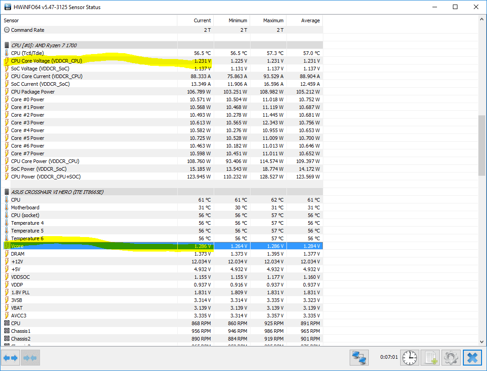Click the expand columns arrows button
487x371 pixels.
coord(10,358)
